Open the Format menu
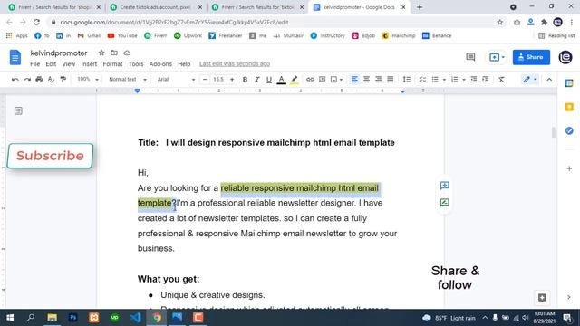The image size is (580, 326). click(x=112, y=64)
